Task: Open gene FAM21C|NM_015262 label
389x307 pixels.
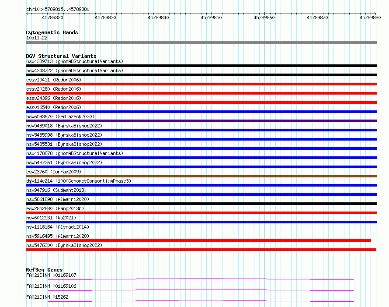Action: [47, 297]
